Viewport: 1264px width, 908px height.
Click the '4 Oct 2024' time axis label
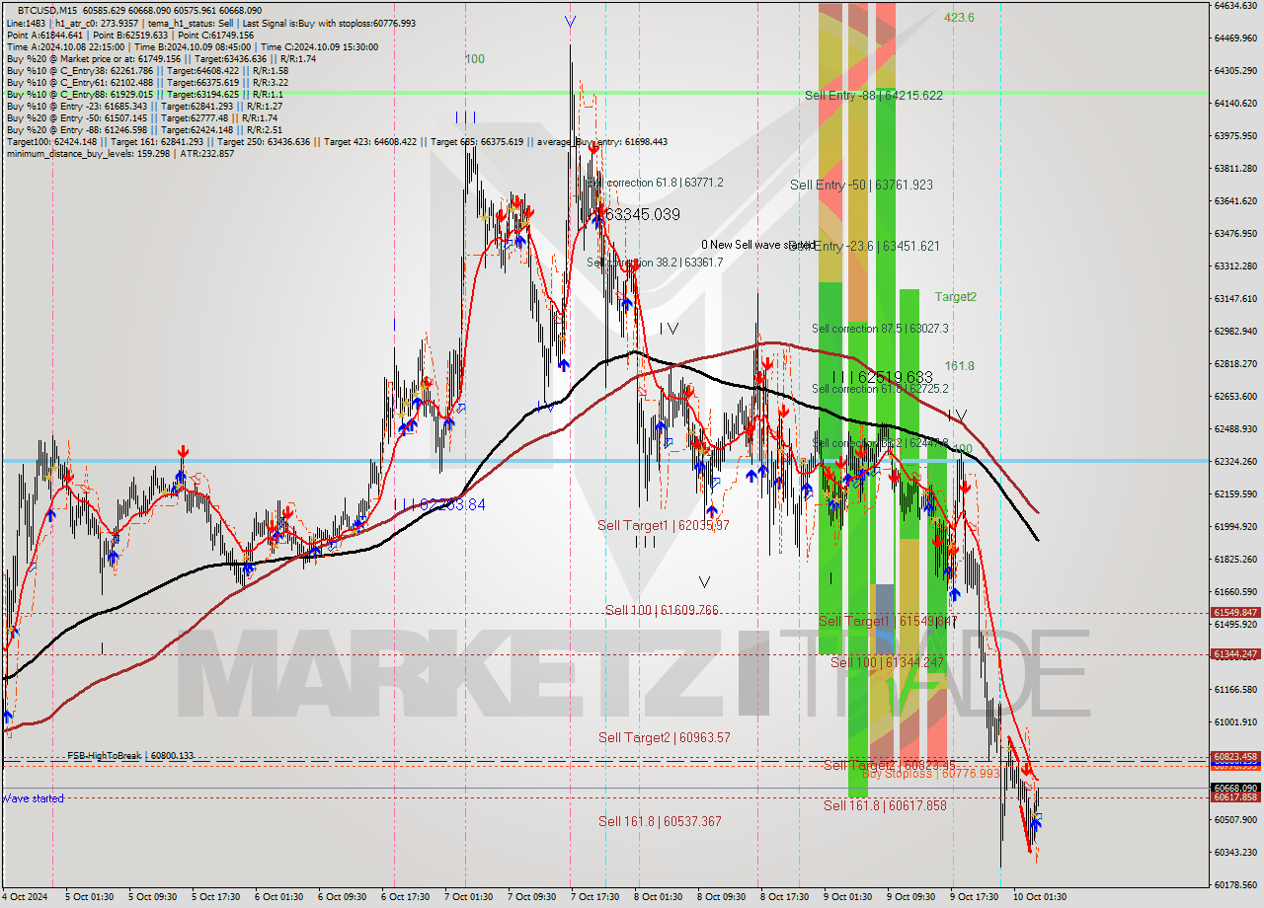[x=27, y=897]
